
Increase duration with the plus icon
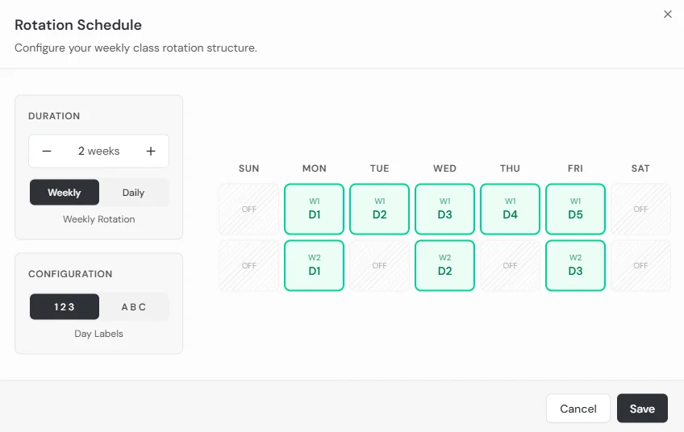click(151, 151)
